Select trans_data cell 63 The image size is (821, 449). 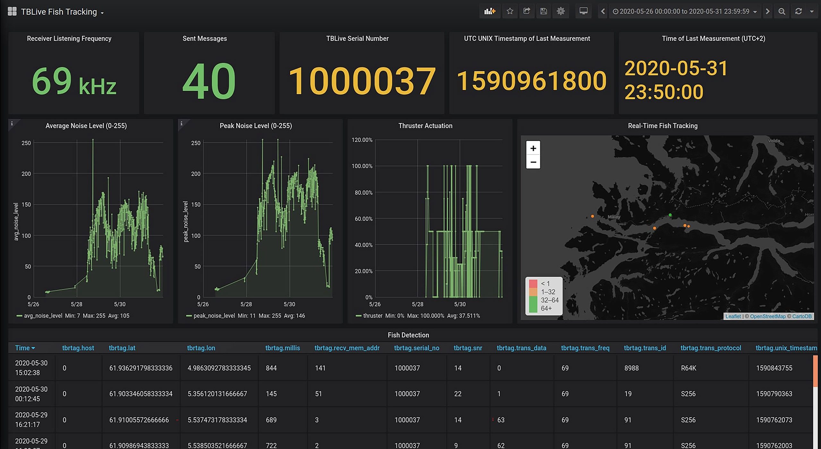(522, 420)
